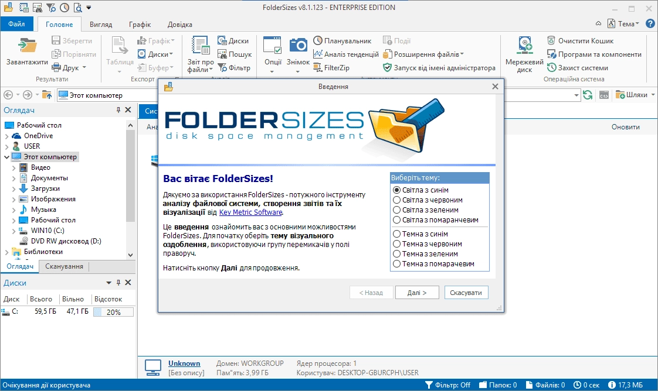Click the green refresh icon beside address bar
Screen dimensions: 658x391
tap(588, 95)
